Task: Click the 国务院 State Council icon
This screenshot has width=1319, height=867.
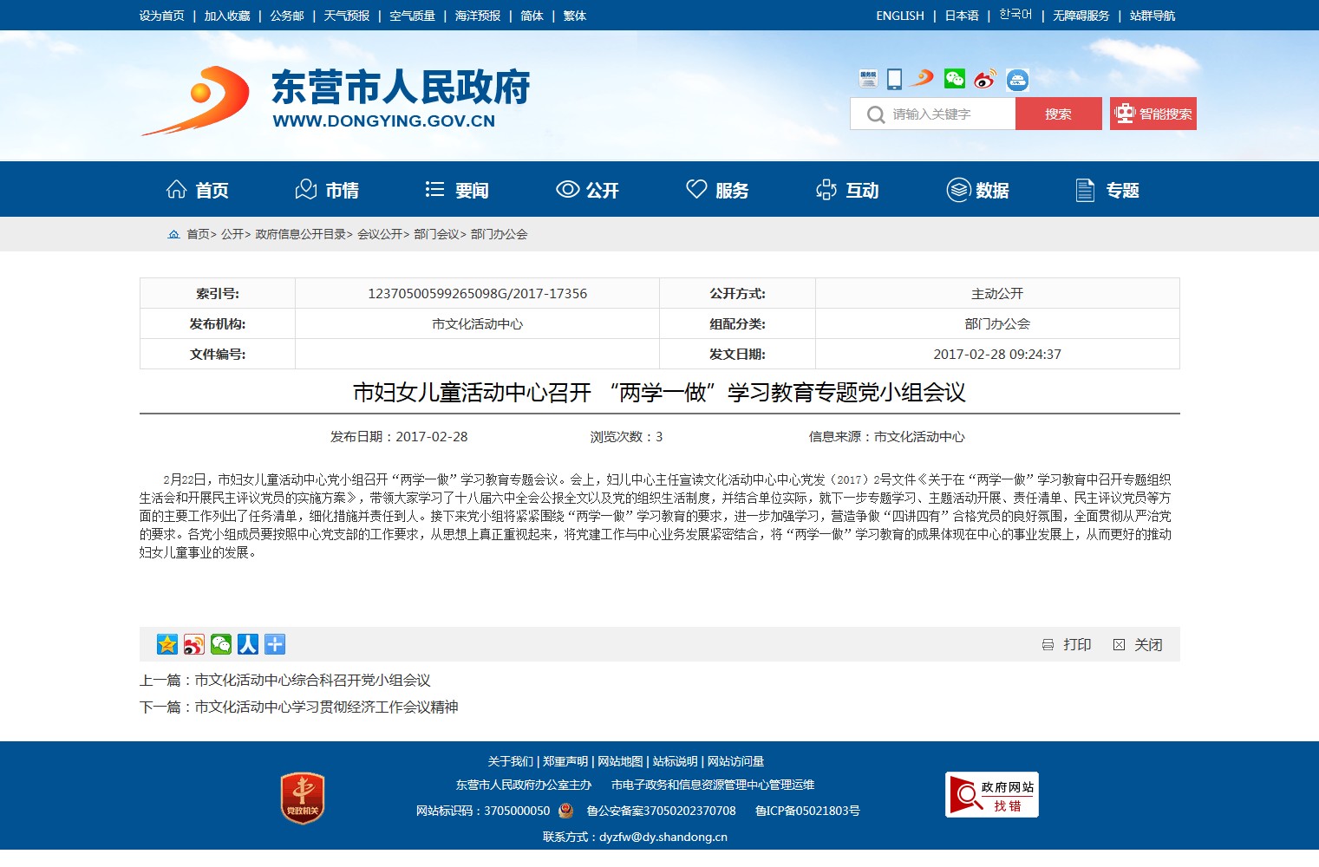Action: click(868, 79)
